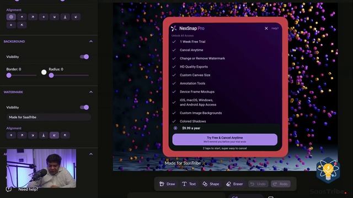Open the white border color swatch
353x198 pixels.
44,72
